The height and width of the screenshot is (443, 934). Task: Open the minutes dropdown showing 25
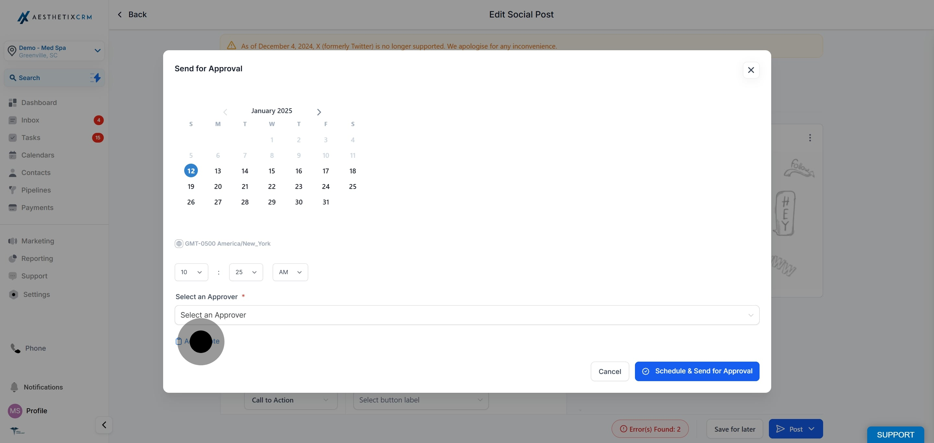[245, 272]
